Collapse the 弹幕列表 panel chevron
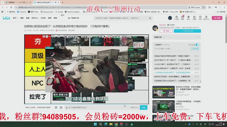This screenshot has width=227, height=127. 198,37
